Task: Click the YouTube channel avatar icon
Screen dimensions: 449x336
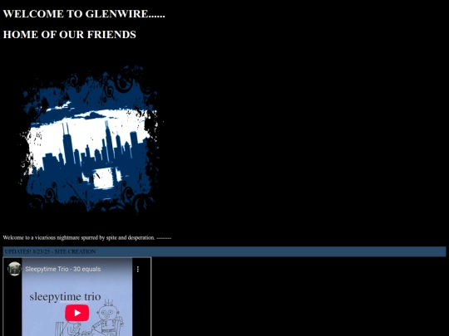Action: [15, 269]
